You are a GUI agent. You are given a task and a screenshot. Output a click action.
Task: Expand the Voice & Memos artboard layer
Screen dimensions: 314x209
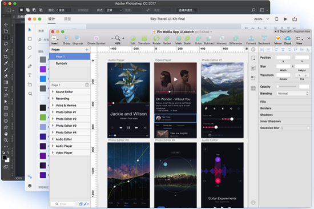coord(53,105)
